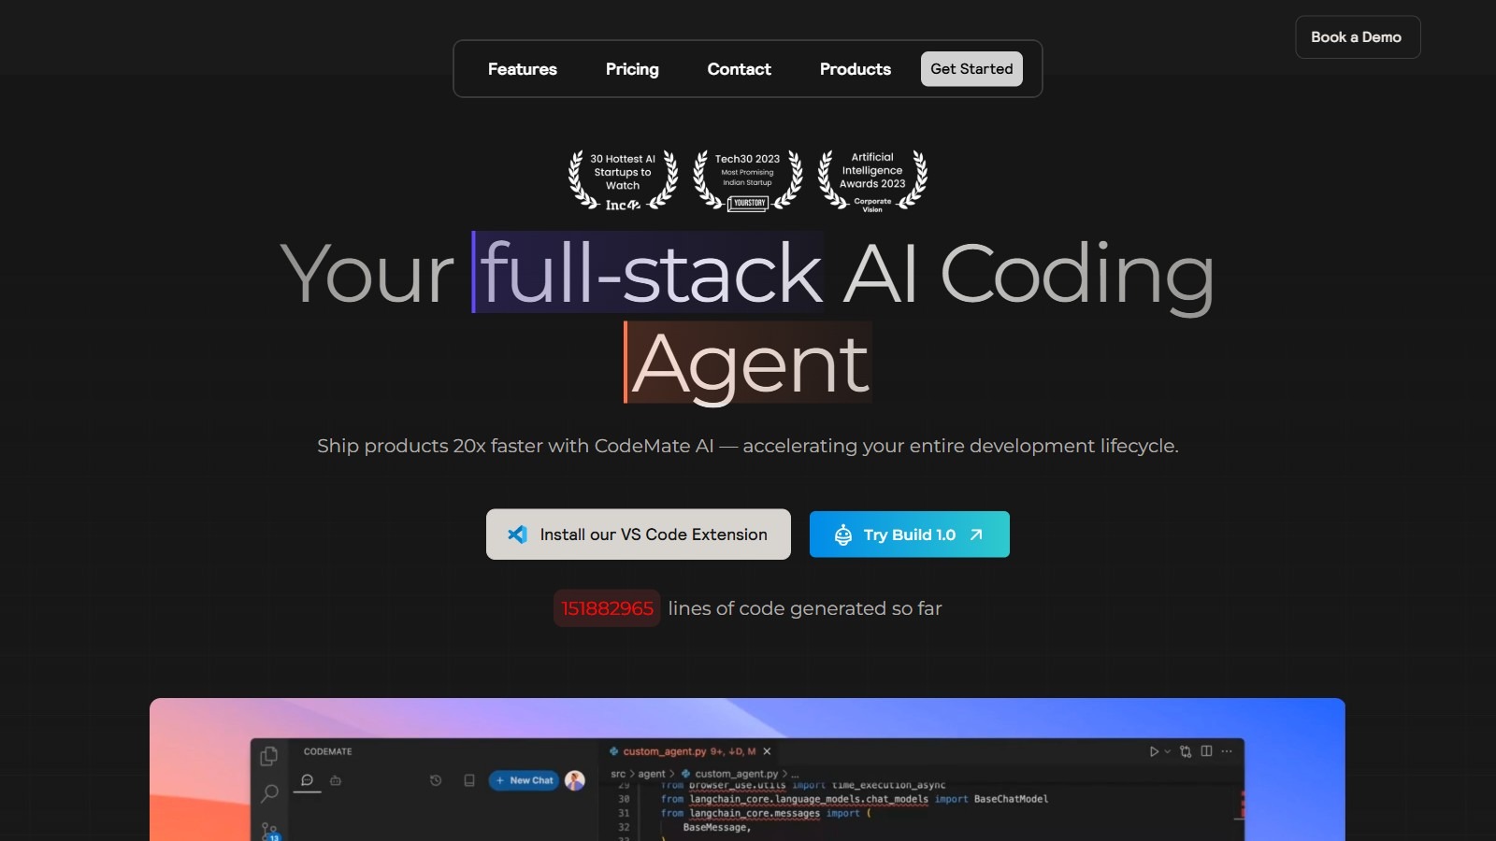The width and height of the screenshot is (1496, 841).
Task: Click the robot icon on Try Build button
Action: [842, 535]
